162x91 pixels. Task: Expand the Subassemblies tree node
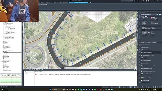[2, 56]
